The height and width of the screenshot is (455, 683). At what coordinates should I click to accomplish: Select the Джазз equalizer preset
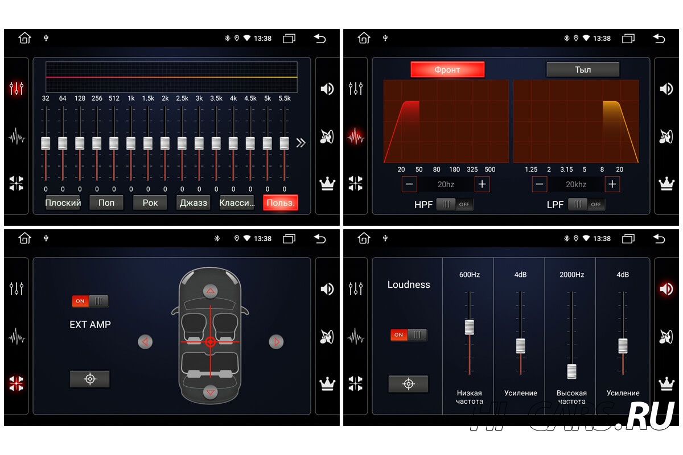click(194, 202)
